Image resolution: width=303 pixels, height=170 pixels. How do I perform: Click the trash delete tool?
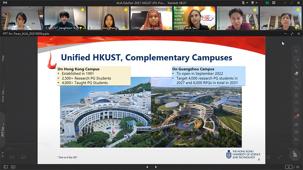click(296, 95)
